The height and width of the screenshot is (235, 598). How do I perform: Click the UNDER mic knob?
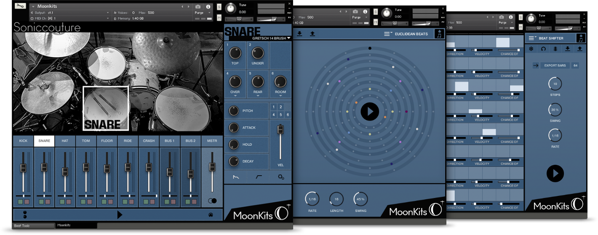258,53
